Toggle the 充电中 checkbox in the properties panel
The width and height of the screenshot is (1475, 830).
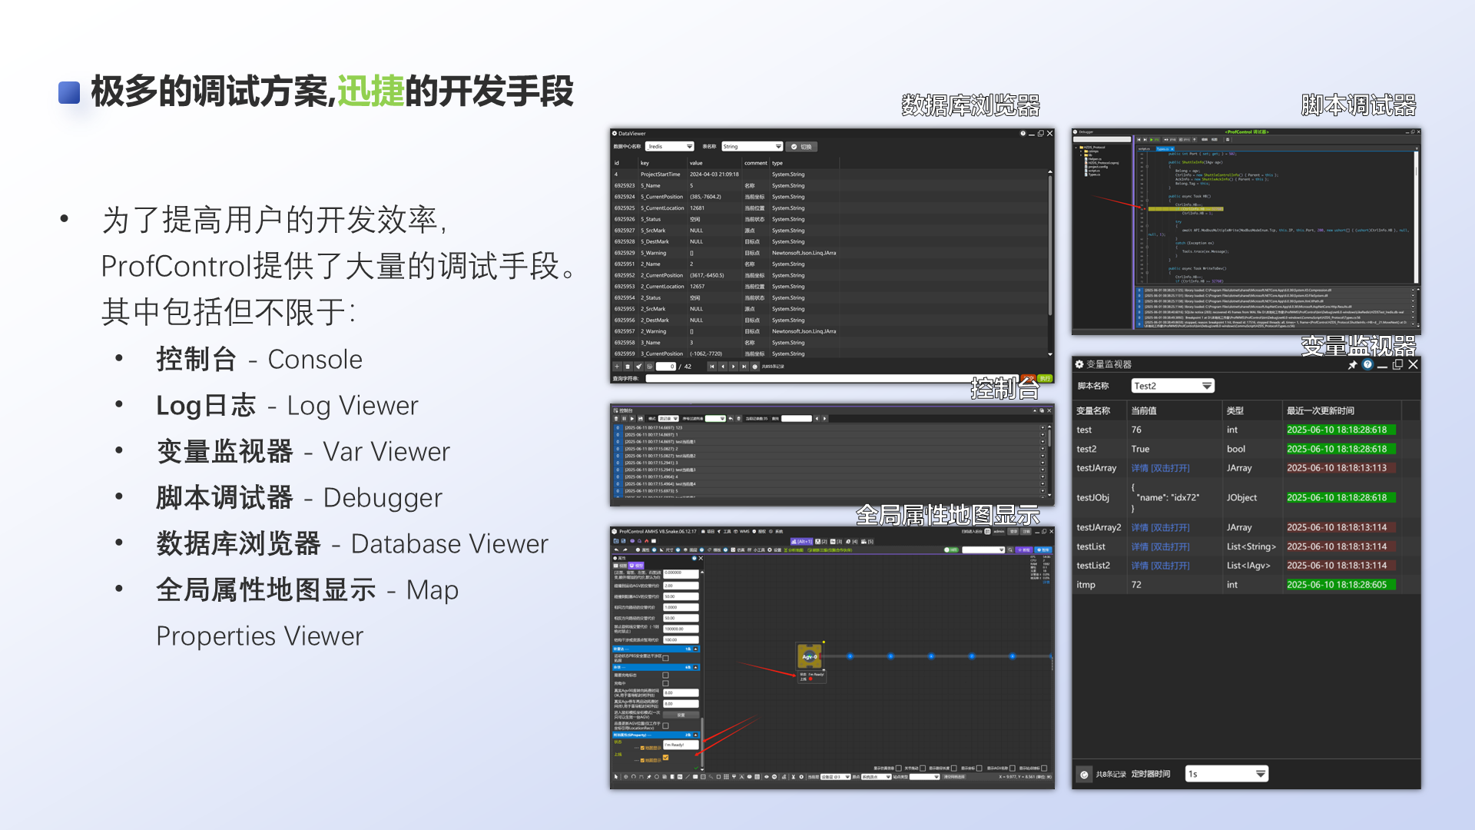665,683
